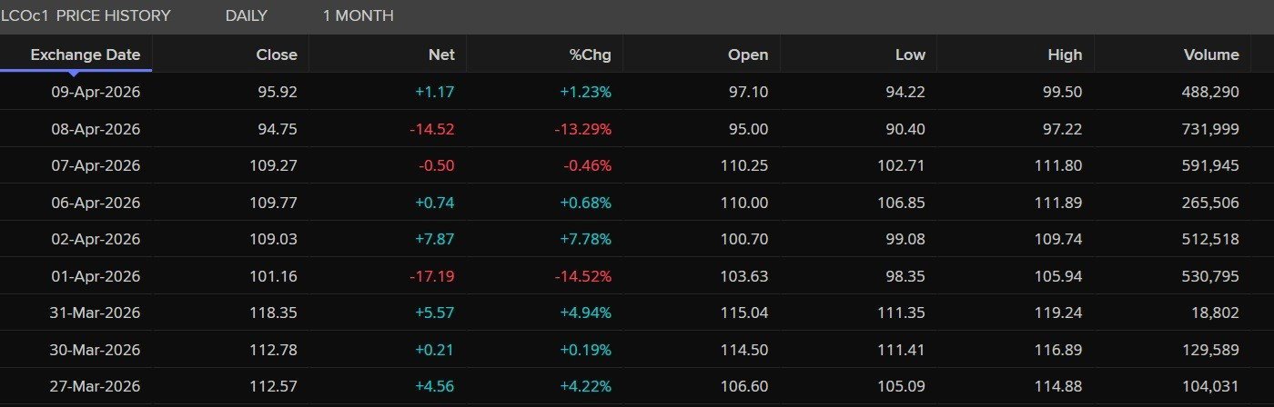Select the 27-Mar-2026 date row
1274x407 pixels.
[96, 386]
